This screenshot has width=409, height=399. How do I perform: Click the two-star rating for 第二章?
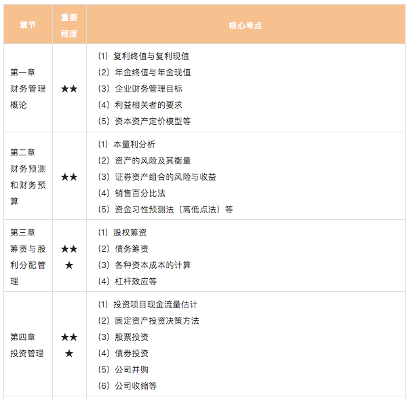[69, 177]
